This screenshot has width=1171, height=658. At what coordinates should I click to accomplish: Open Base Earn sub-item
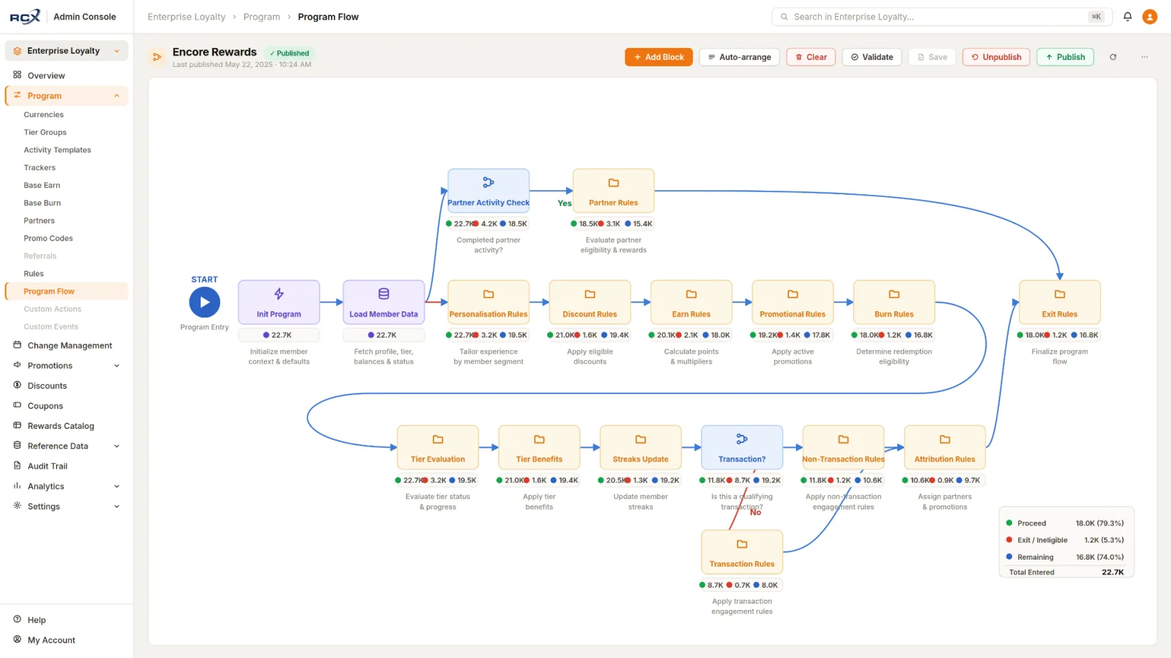42,185
